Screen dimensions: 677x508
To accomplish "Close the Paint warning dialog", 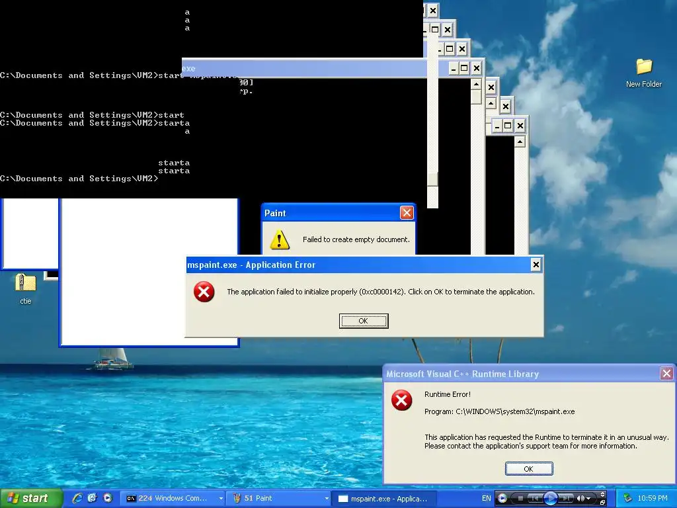I will click(x=407, y=212).
